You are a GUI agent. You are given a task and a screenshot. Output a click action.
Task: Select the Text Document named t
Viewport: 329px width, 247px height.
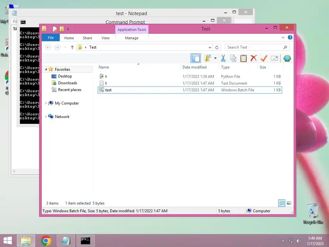[x=190, y=83]
